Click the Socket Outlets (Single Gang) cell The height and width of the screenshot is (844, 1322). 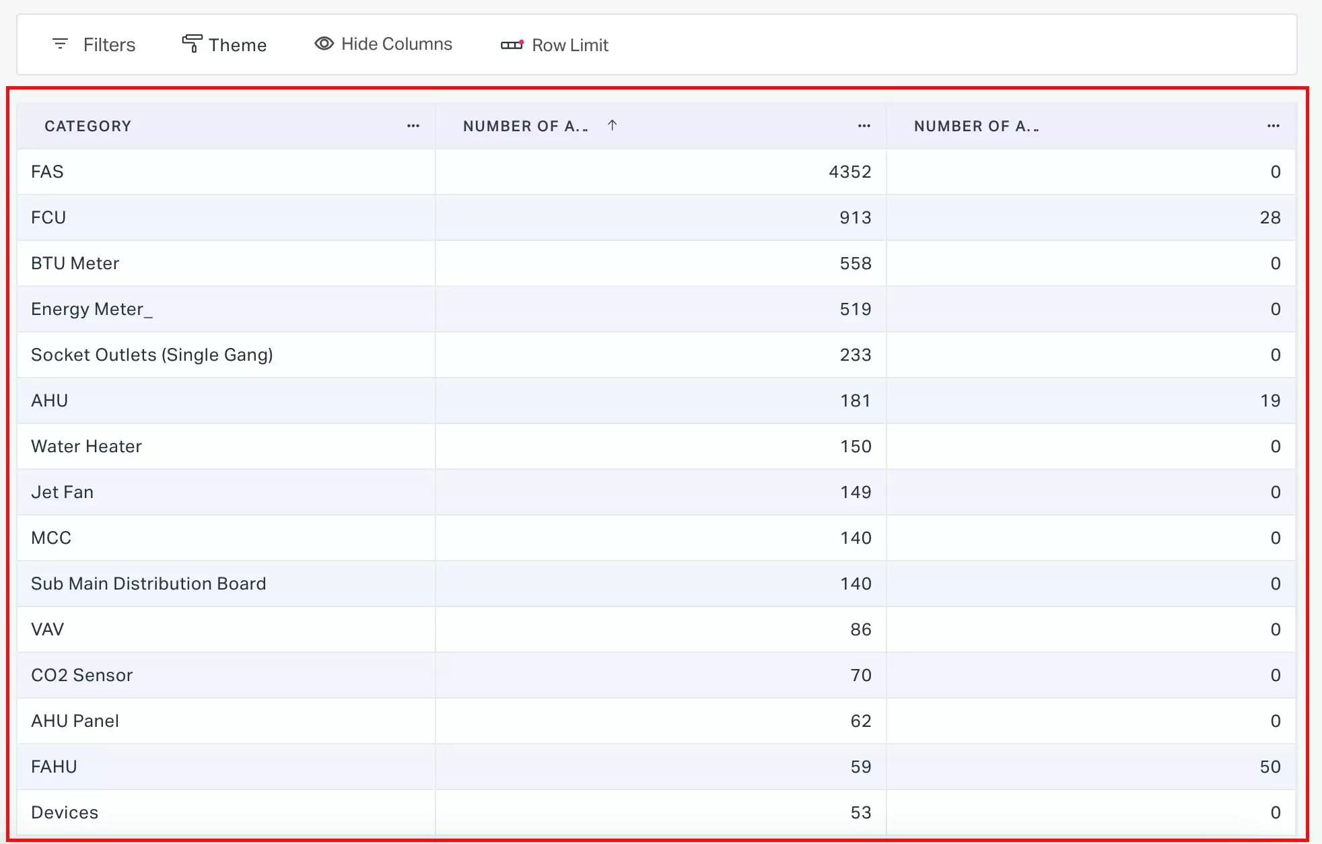[x=152, y=355]
